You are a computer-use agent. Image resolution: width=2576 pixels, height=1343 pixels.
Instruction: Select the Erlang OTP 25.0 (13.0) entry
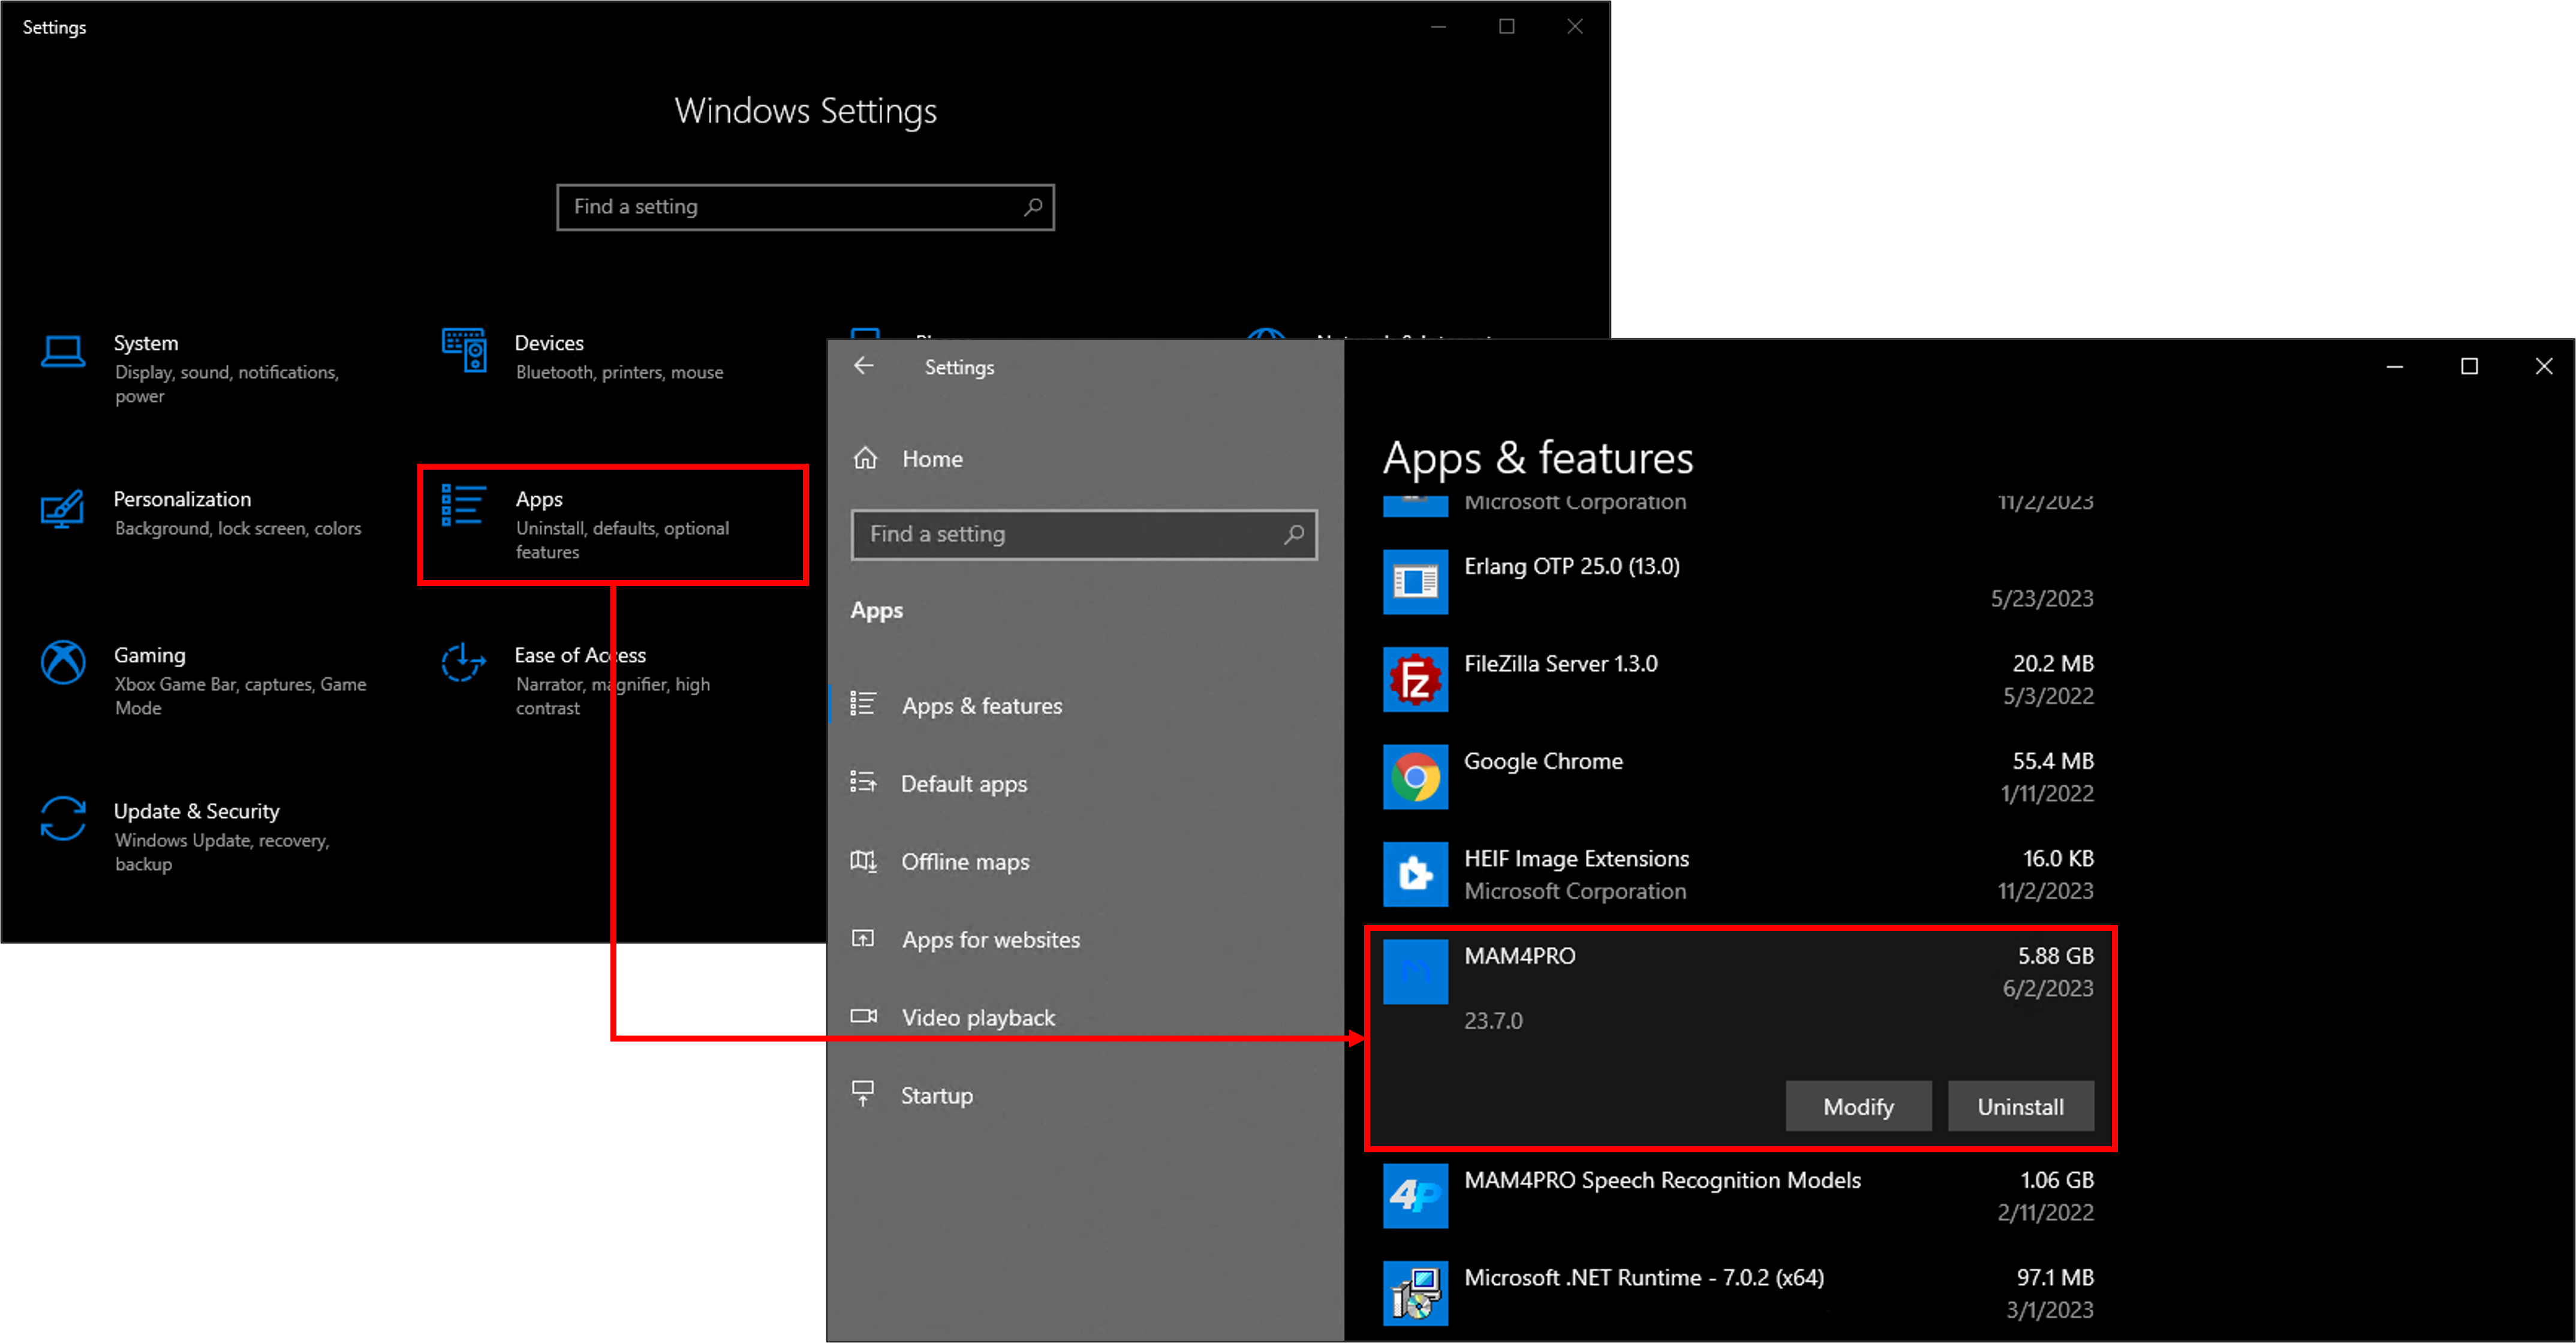(1740, 582)
